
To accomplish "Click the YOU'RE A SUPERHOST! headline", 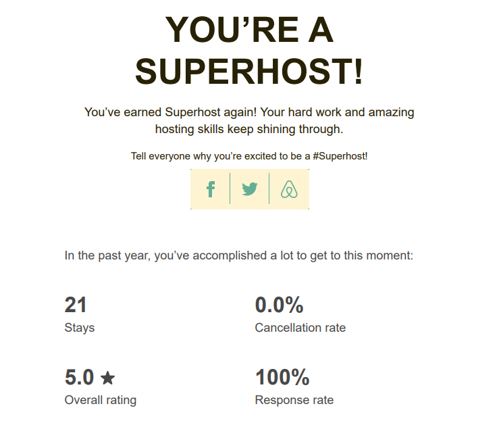I will [249, 50].
